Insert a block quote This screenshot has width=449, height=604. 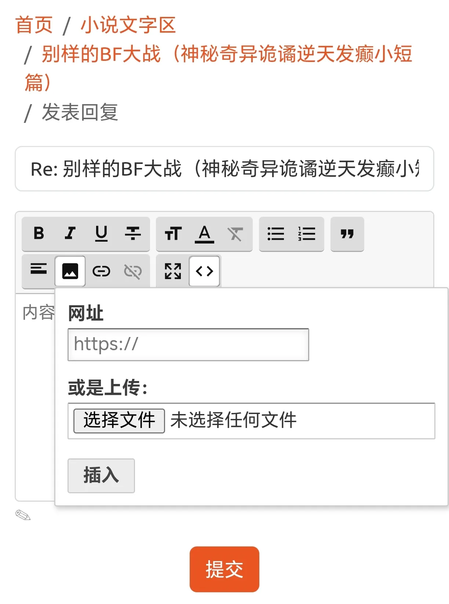[x=347, y=233]
